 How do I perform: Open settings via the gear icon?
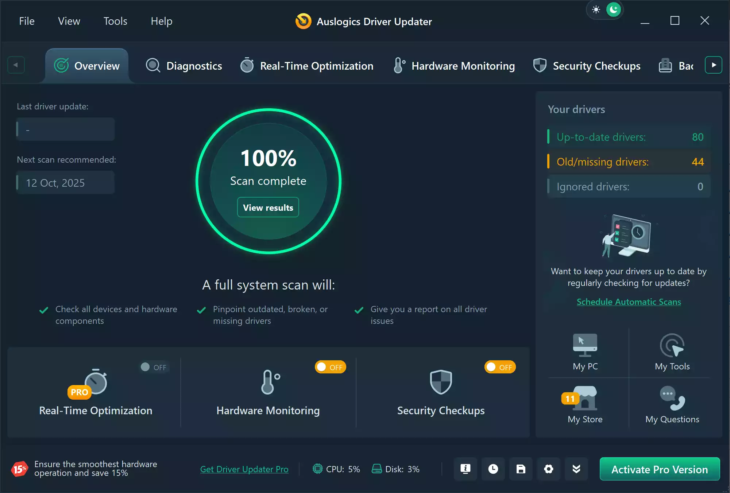(x=548, y=469)
